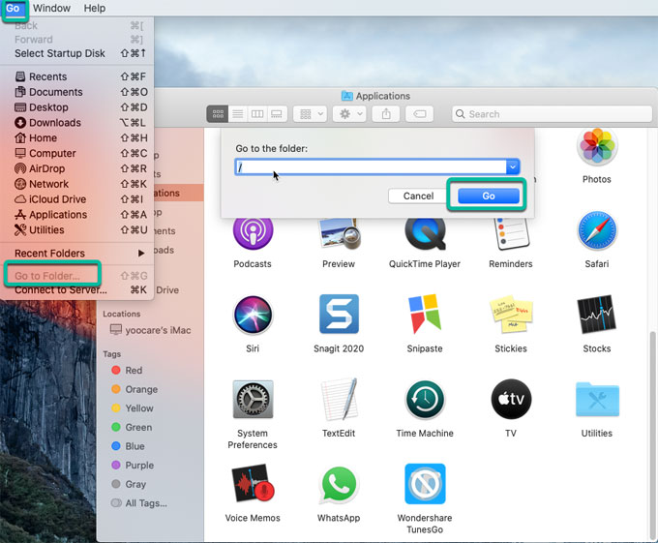
Task: Choose Downloads in the Go menu
Action: point(77,123)
